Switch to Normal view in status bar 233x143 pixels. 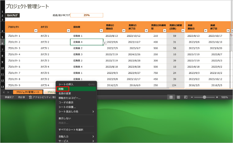tap(171, 97)
